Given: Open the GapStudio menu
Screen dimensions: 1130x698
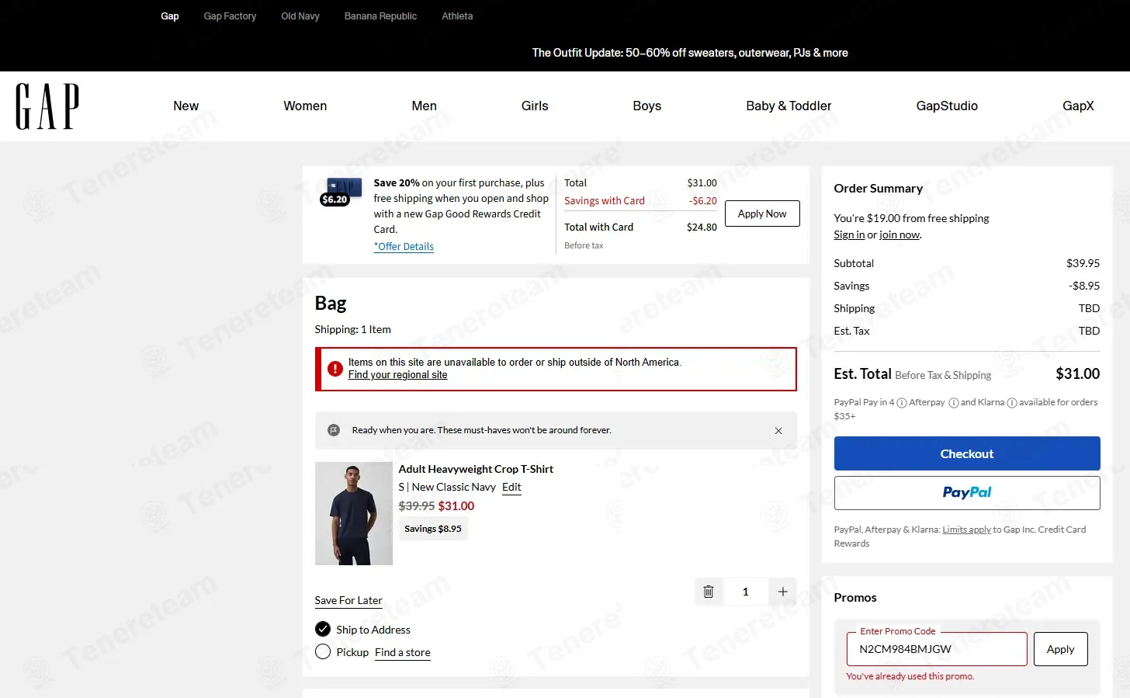Looking at the screenshot, I should click(x=947, y=106).
